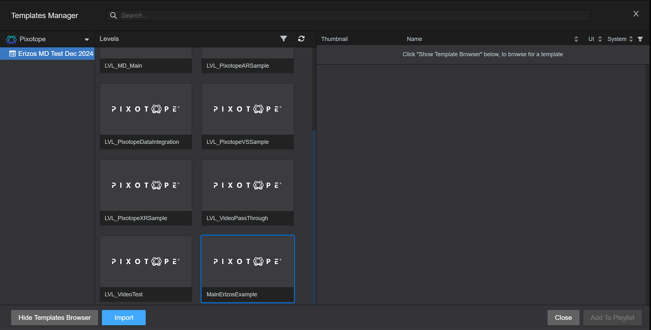The image size is (651, 330).
Task: Click the search magnifier icon
Action: 113,16
